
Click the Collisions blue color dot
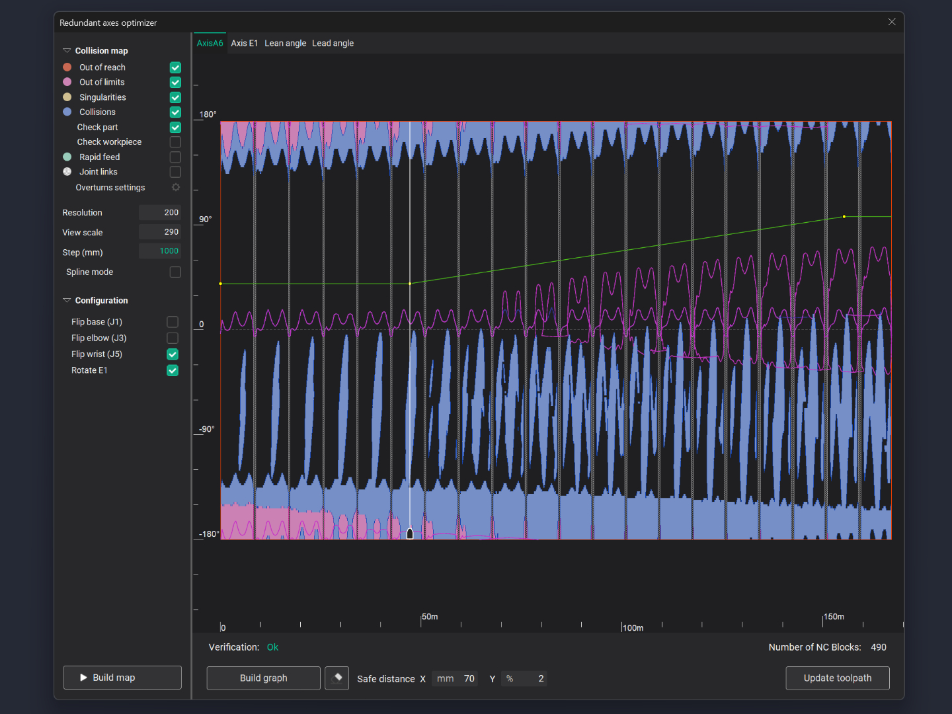click(x=67, y=112)
